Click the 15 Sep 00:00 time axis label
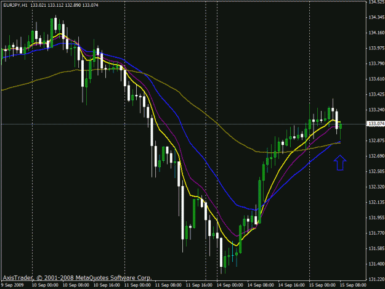This screenshot has height=289, width=385. (322, 285)
